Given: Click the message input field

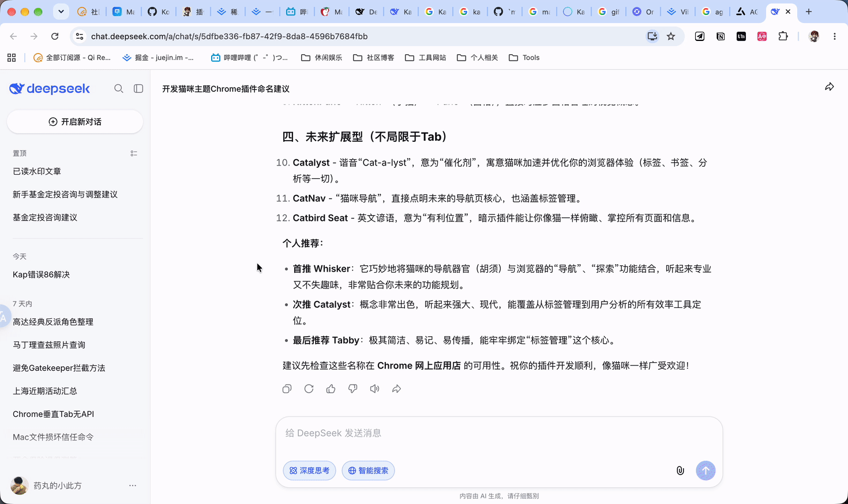Looking at the screenshot, I should point(499,433).
